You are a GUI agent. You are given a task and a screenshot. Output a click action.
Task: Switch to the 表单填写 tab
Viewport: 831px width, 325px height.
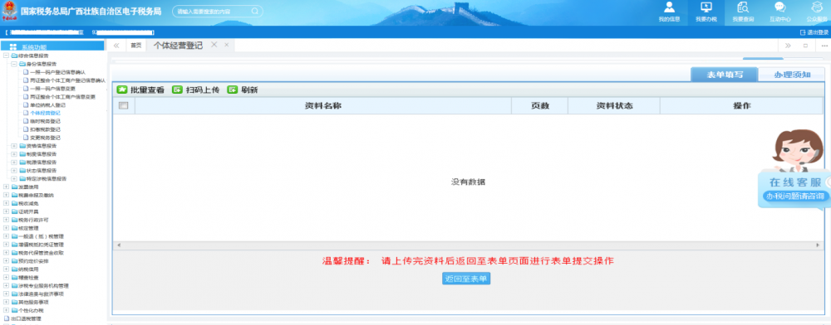click(x=725, y=75)
